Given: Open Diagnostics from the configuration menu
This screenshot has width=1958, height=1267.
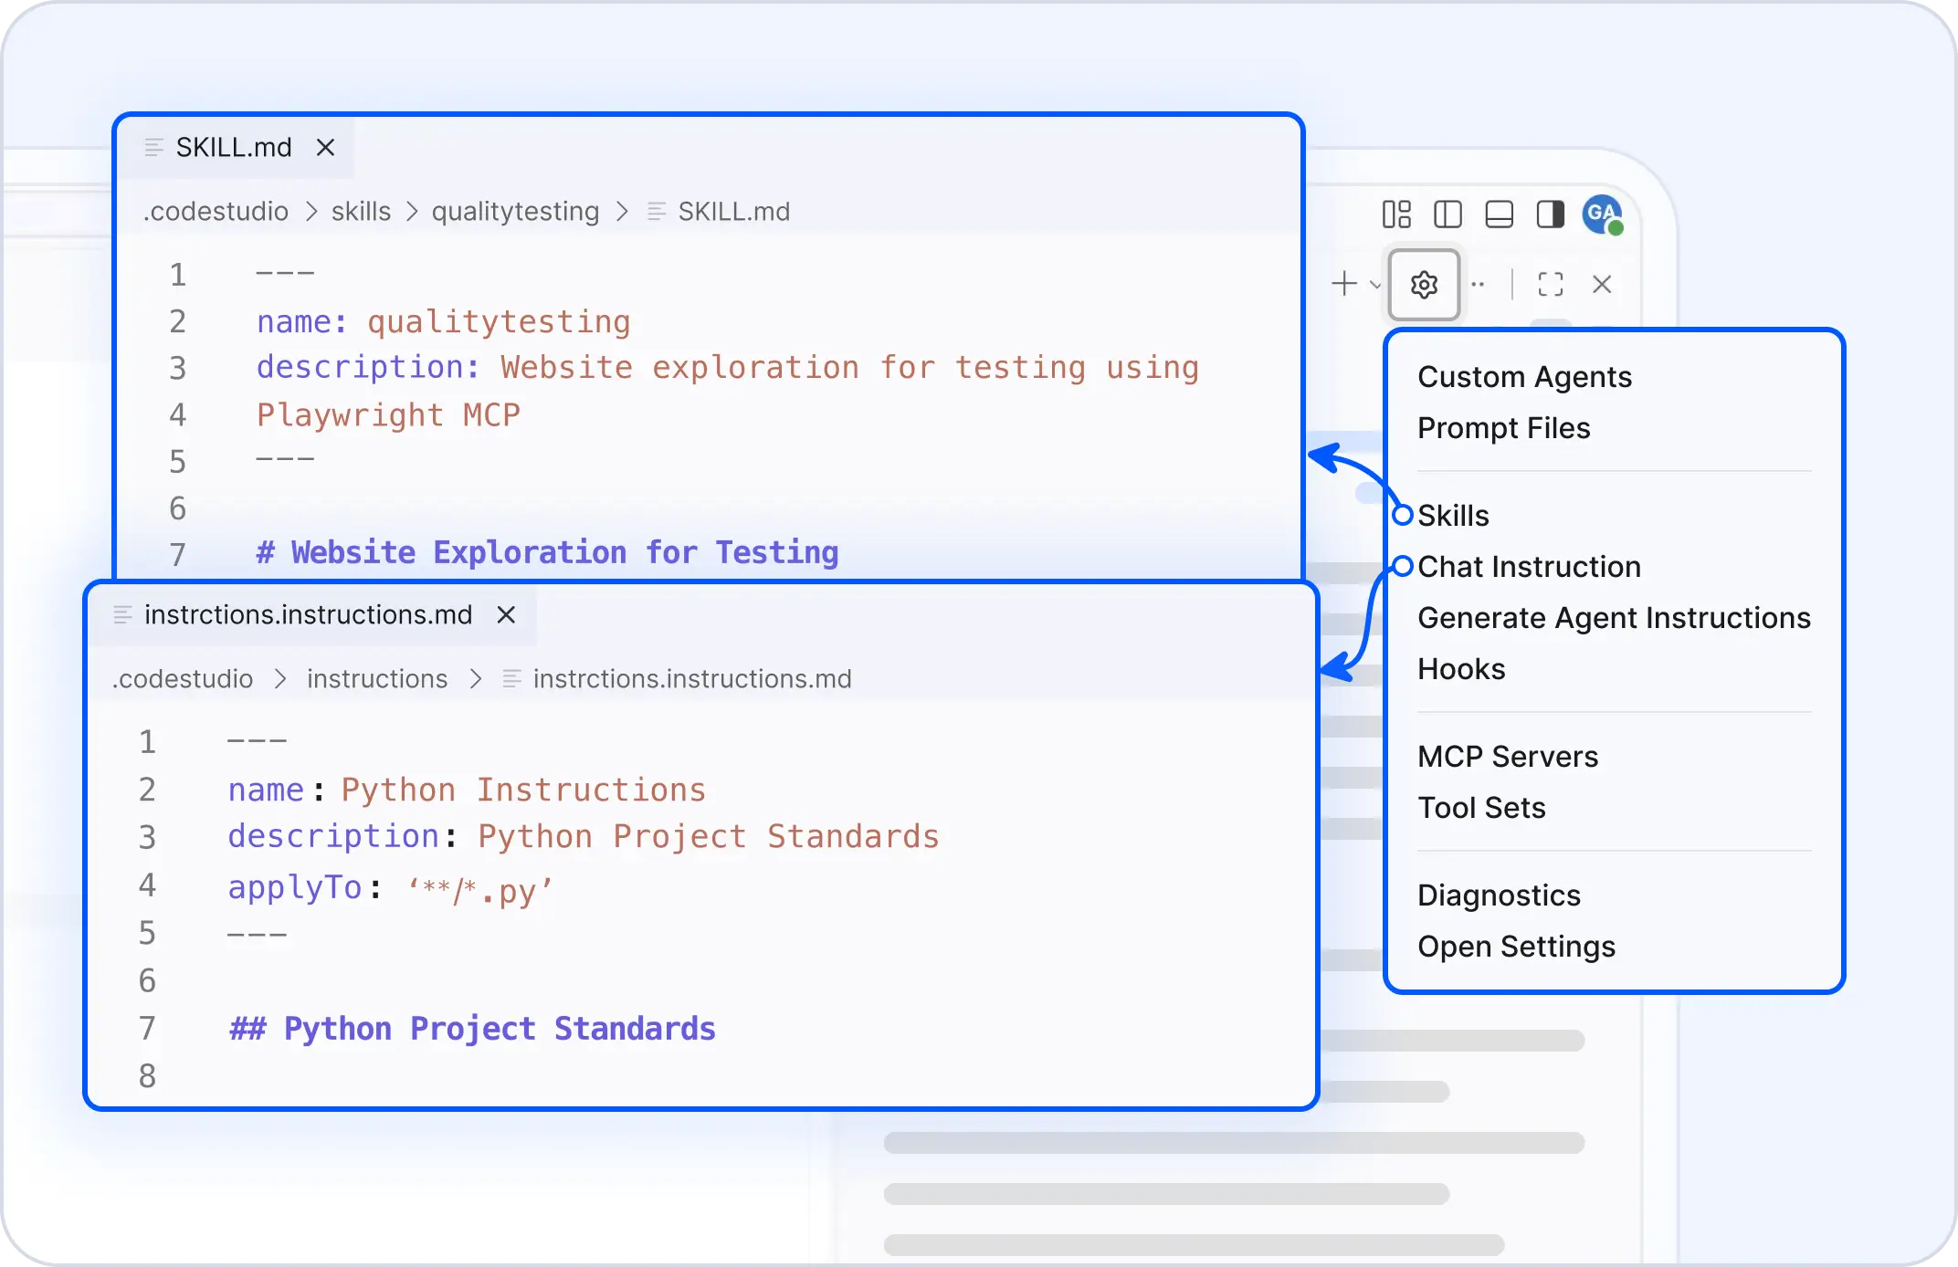Looking at the screenshot, I should coord(1498,895).
